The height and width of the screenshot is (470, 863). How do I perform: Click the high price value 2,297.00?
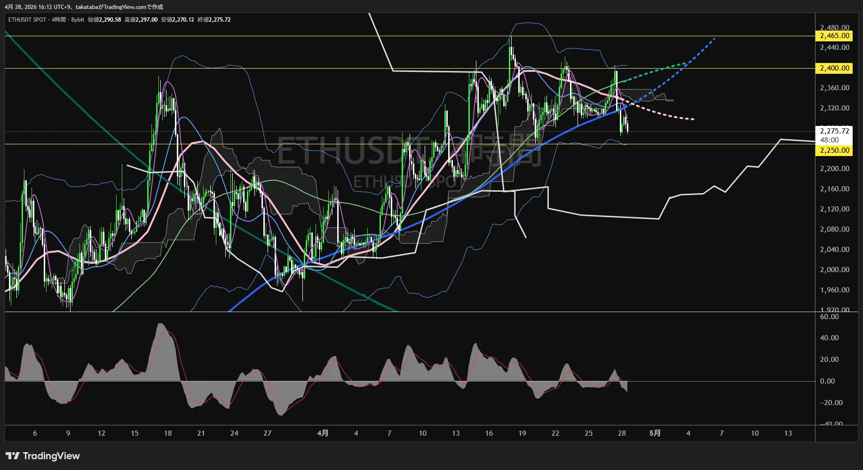[146, 20]
